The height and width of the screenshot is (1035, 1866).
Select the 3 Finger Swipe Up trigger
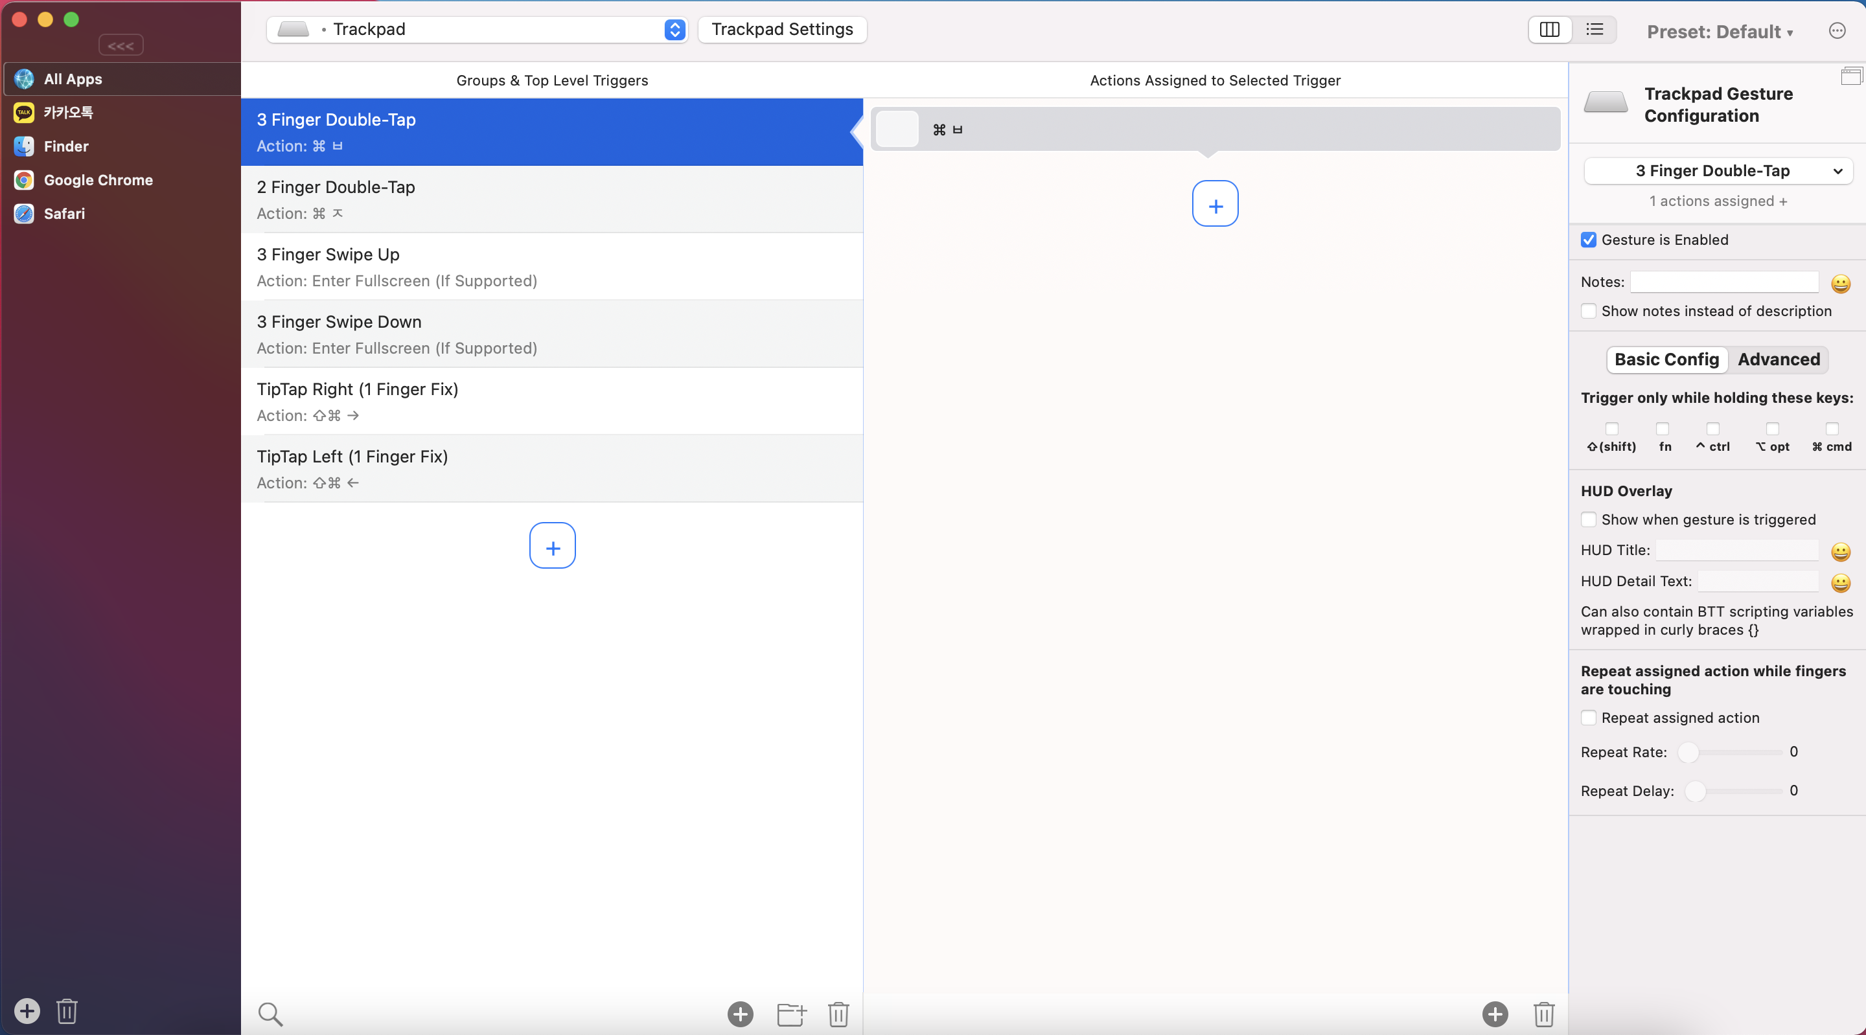552,267
